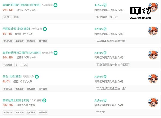Click the 20k-32k salary text
161x118 pixels.
point(8,10)
